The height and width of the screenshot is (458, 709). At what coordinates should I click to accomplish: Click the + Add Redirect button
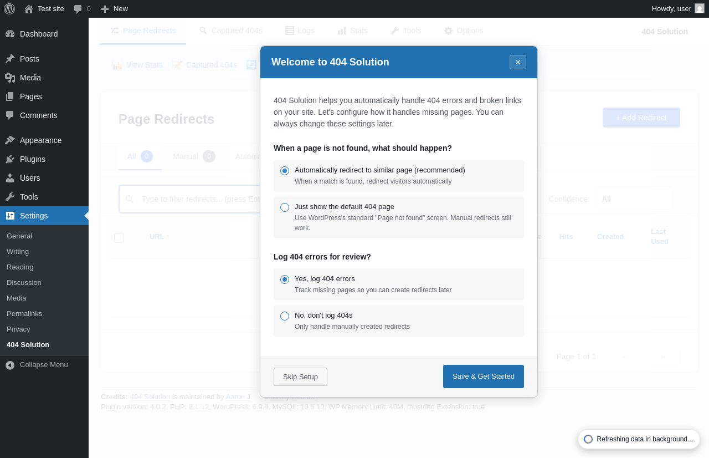coord(641,118)
